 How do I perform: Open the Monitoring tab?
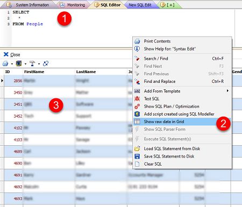(x=73, y=5)
